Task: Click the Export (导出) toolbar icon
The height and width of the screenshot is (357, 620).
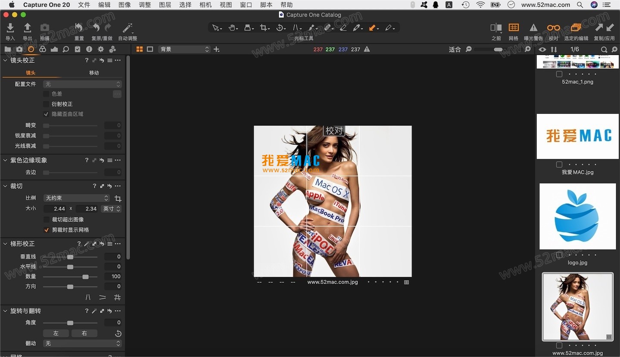Action: pyautogui.click(x=27, y=28)
